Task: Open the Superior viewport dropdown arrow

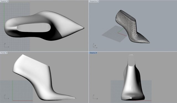Action: click(x=8, y=1)
